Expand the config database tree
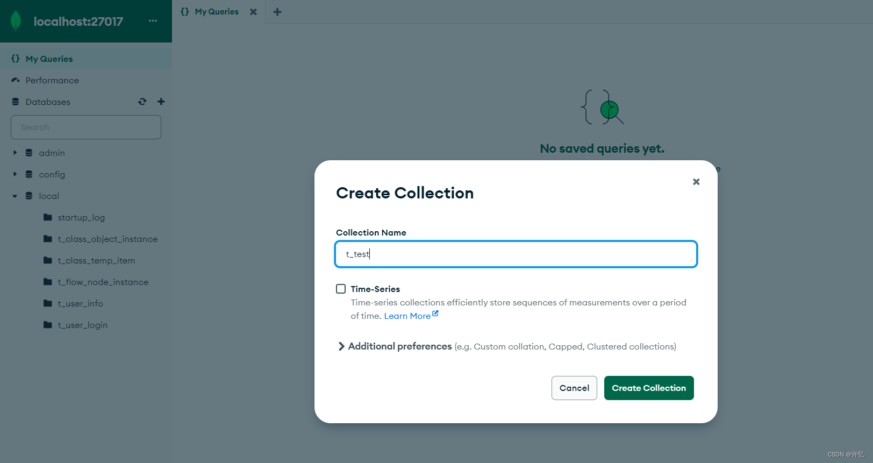The height and width of the screenshot is (463, 873). (x=15, y=174)
